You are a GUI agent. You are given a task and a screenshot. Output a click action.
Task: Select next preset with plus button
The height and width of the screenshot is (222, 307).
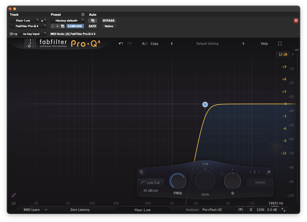coord(57,26)
